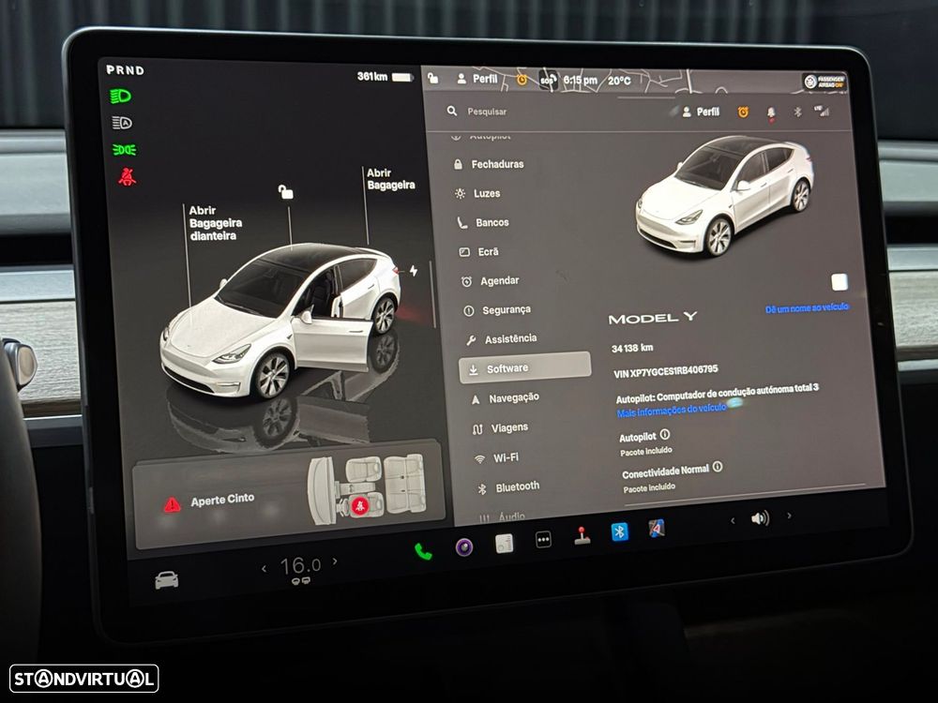Tap the orange clock icon beside the SOS icon
The image size is (938, 703).
point(522,80)
